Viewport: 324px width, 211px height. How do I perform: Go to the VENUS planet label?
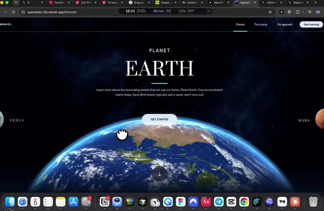[x=17, y=120]
